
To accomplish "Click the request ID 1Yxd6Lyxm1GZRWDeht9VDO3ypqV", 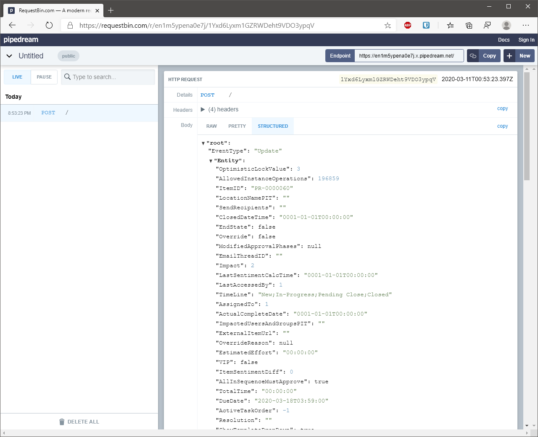I will [x=388, y=79].
